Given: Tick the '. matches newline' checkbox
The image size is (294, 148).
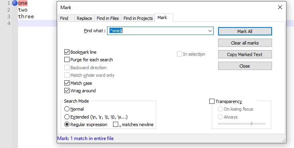Looking at the screenshot, I should coord(115,124).
